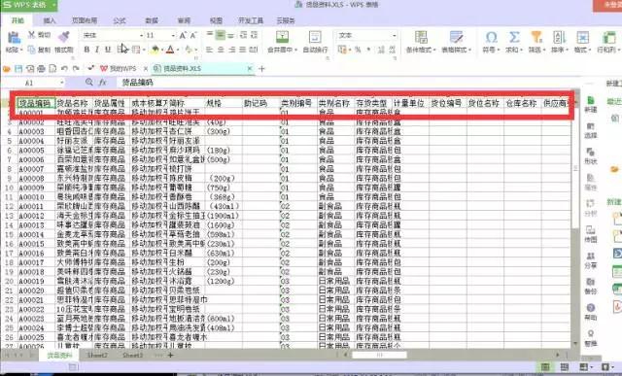Toggle Bold formatting
622x376 pixels.
click(x=86, y=50)
